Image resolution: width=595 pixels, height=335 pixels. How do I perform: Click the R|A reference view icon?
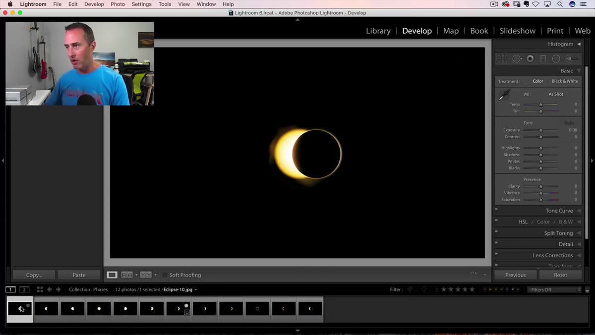point(127,275)
